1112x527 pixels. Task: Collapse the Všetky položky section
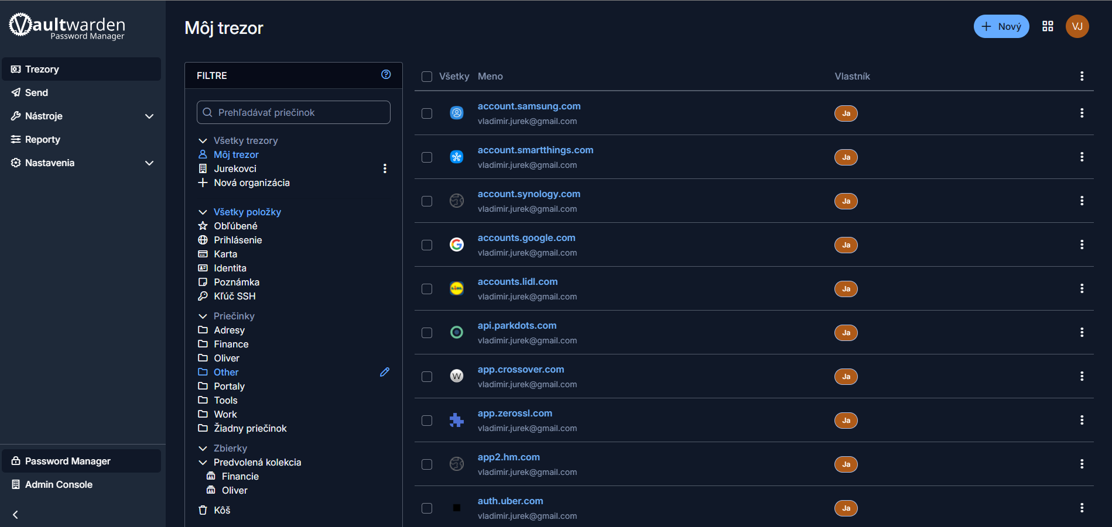point(203,212)
